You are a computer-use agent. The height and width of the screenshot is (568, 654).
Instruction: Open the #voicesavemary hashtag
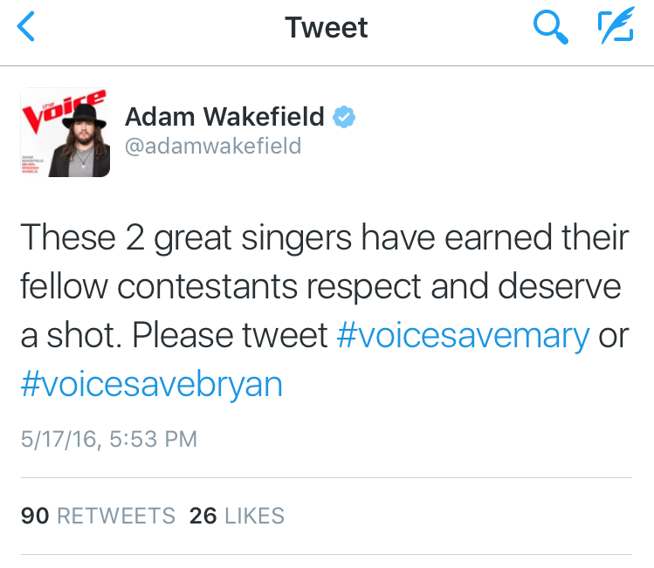(x=463, y=336)
